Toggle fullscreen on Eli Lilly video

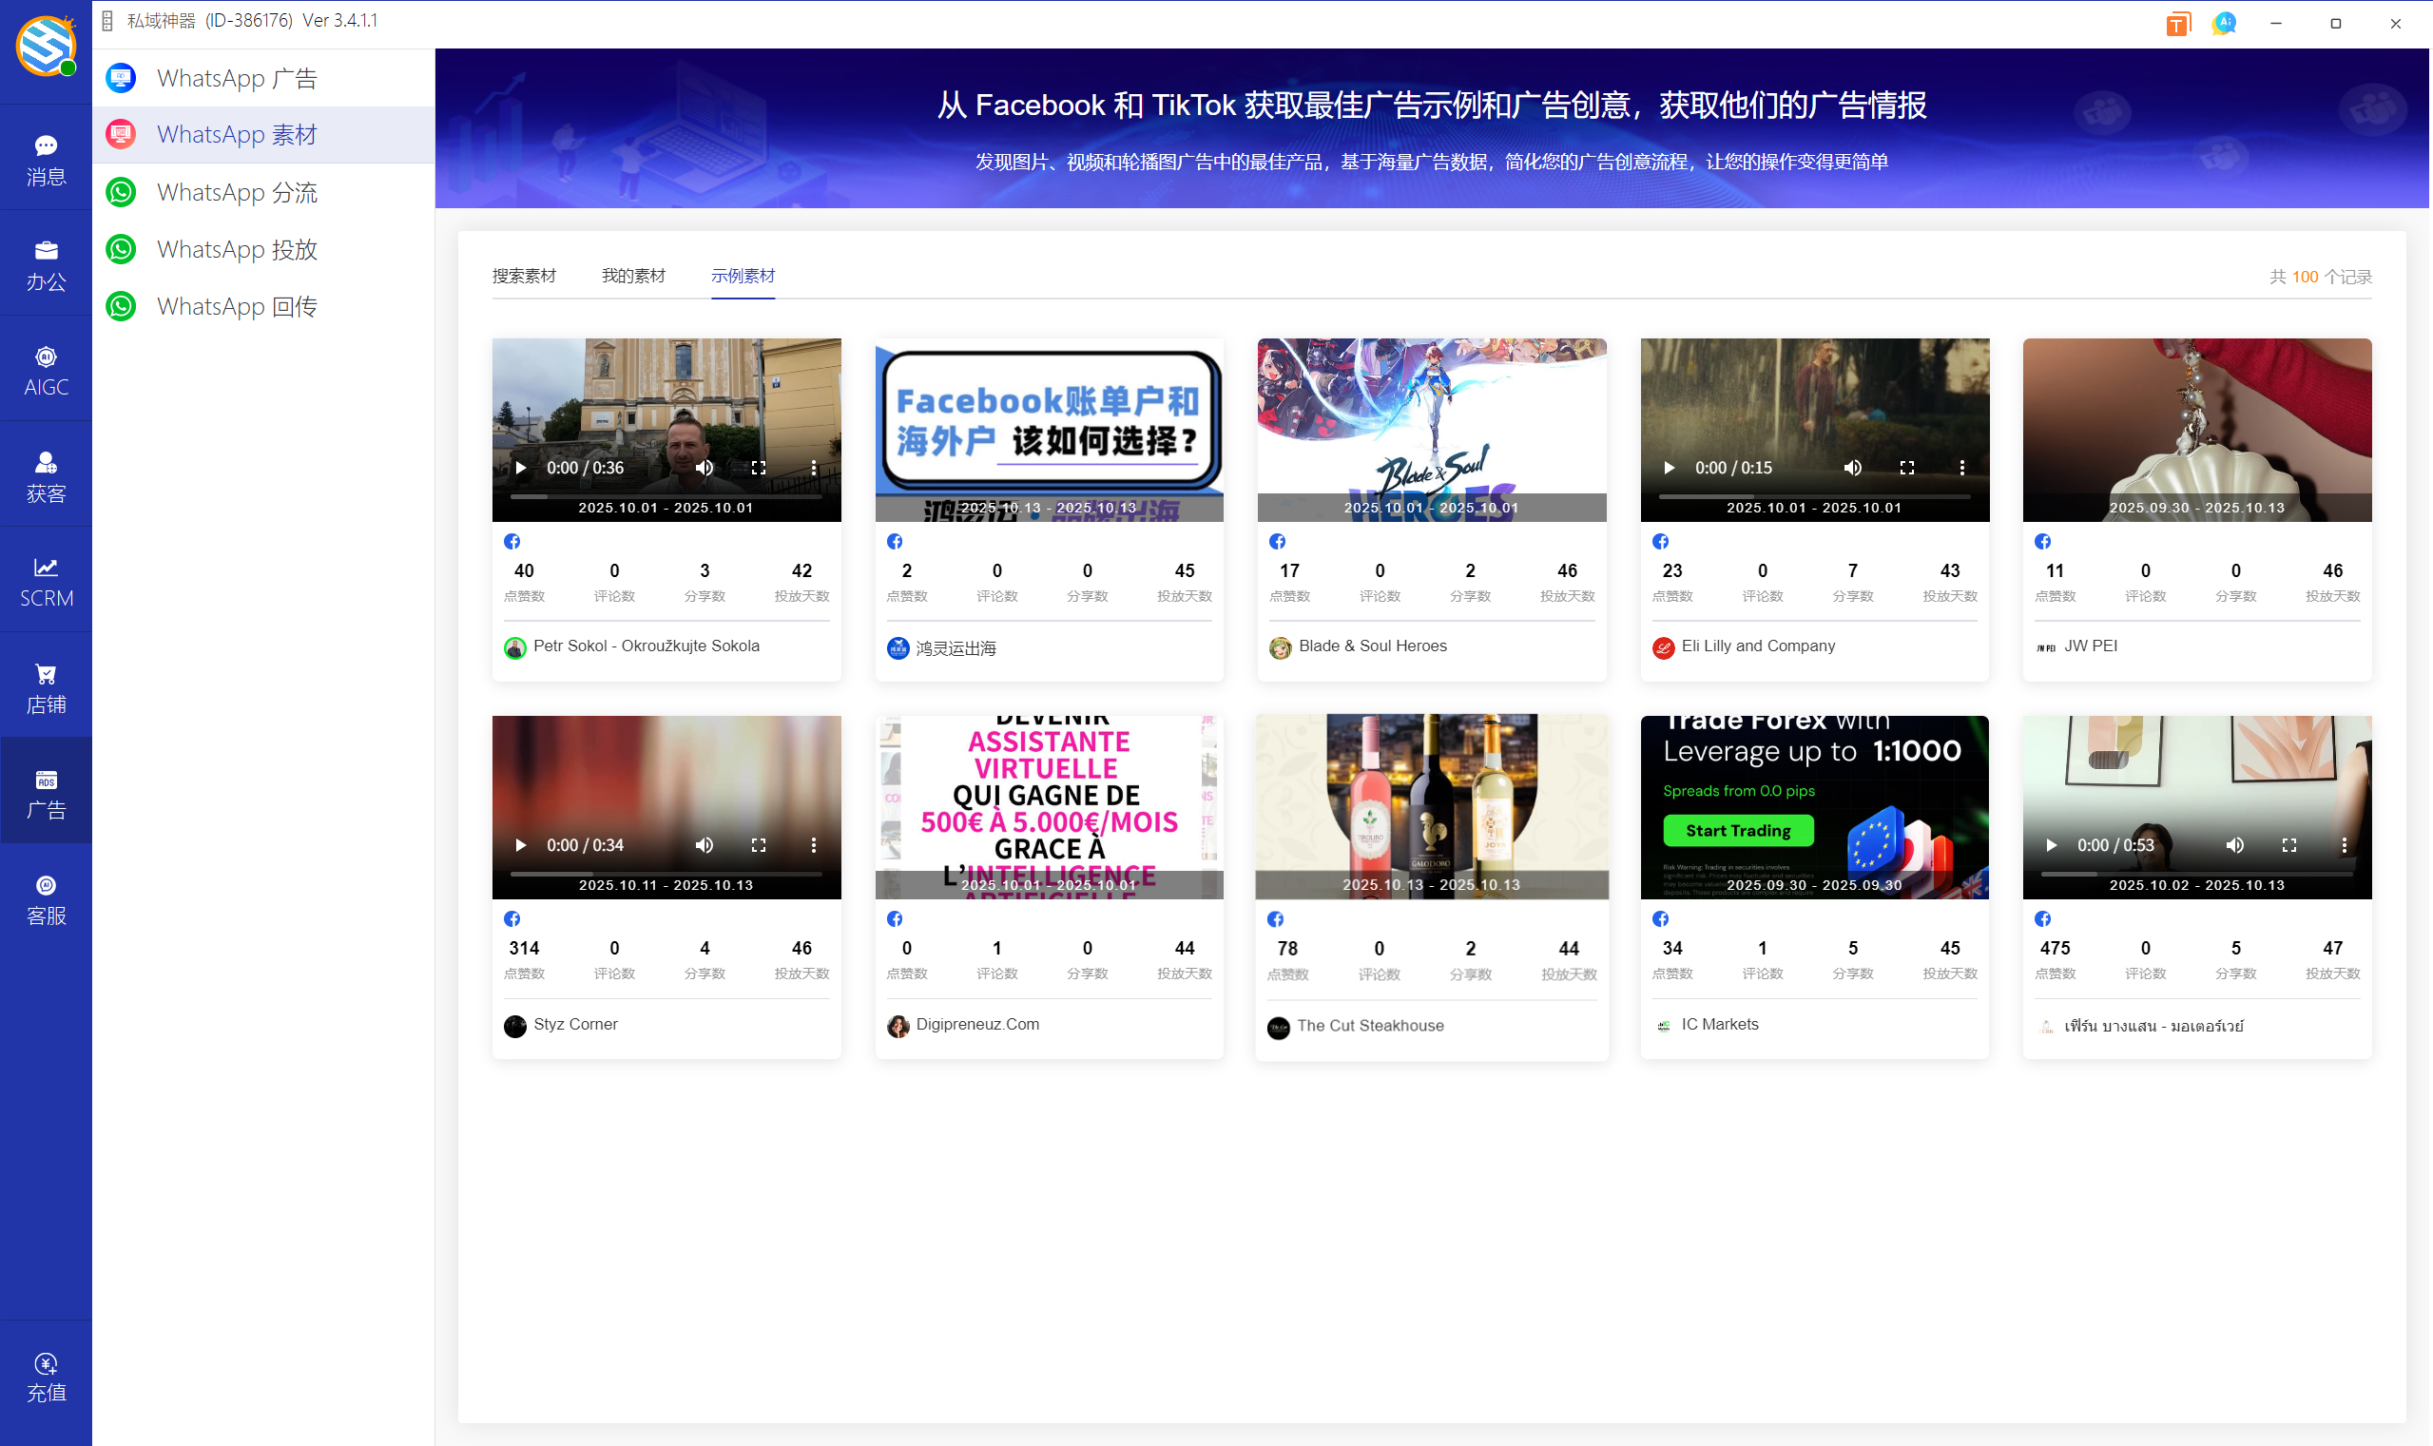point(1907,468)
